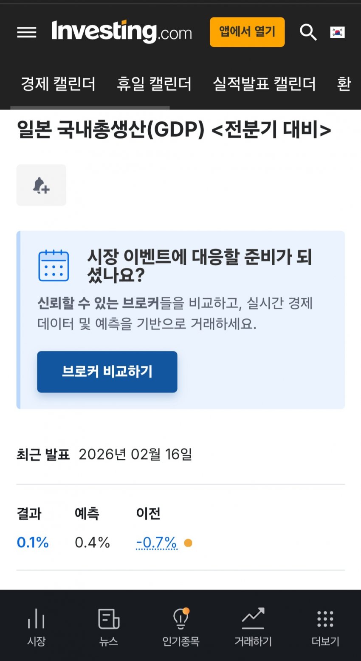Select the 경제 캘린더 tab
361x661 pixels.
point(58,84)
